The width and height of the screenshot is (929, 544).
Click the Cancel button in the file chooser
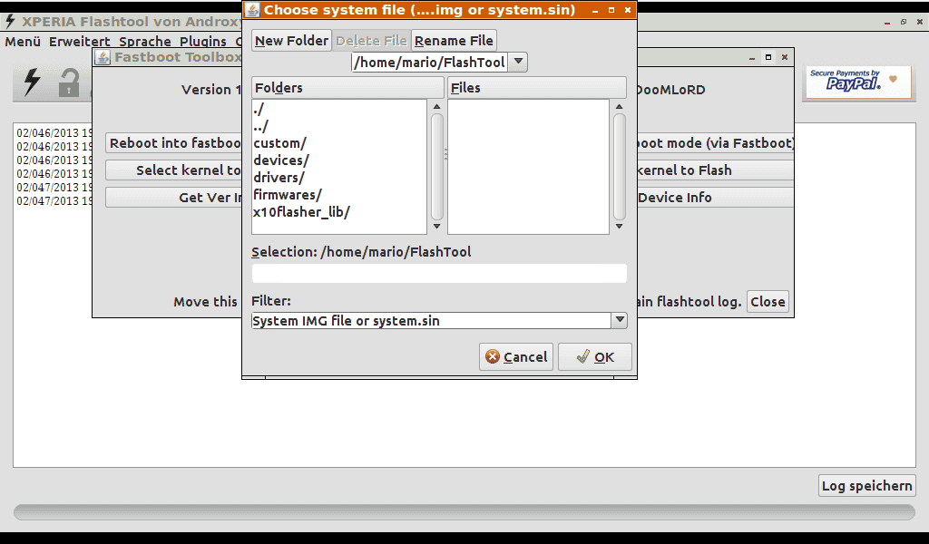[516, 357]
